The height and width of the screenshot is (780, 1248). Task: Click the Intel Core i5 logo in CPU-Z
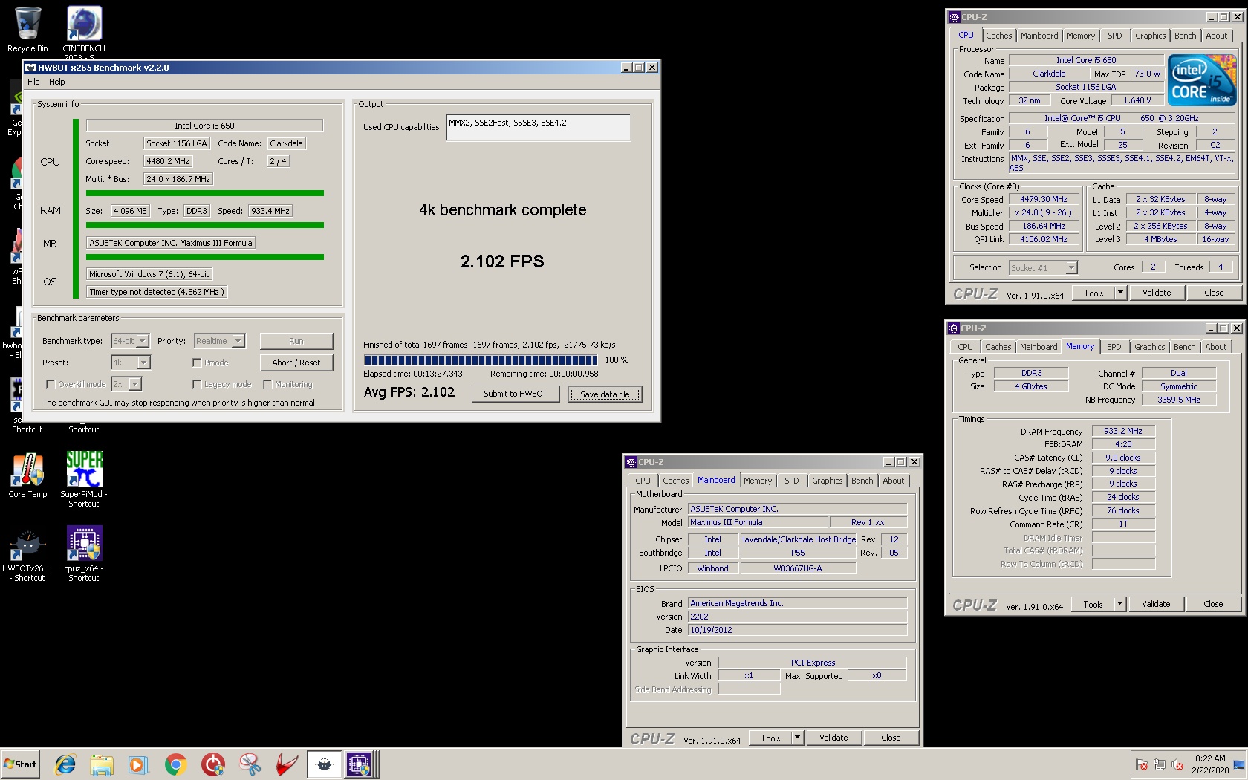tap(1202, 79)
